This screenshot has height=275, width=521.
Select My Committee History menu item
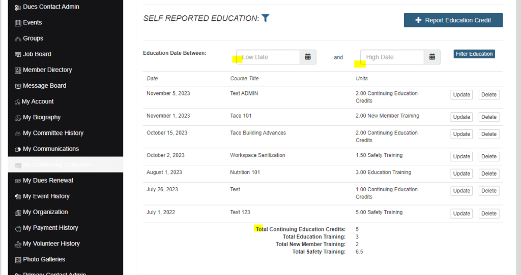[53, 133]
